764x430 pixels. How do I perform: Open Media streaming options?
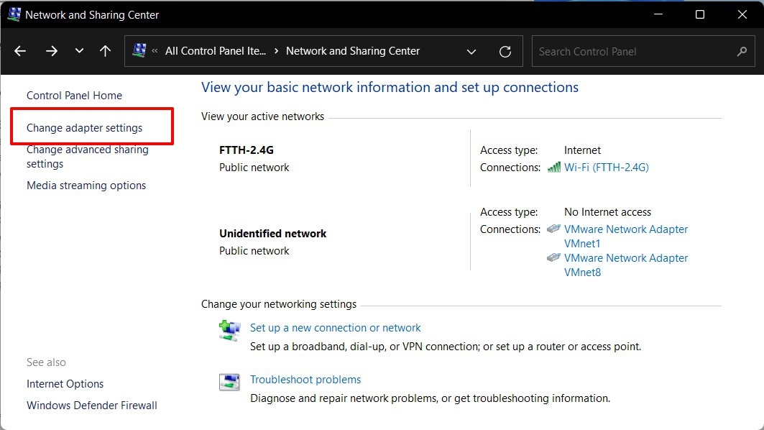coord(86,186)
